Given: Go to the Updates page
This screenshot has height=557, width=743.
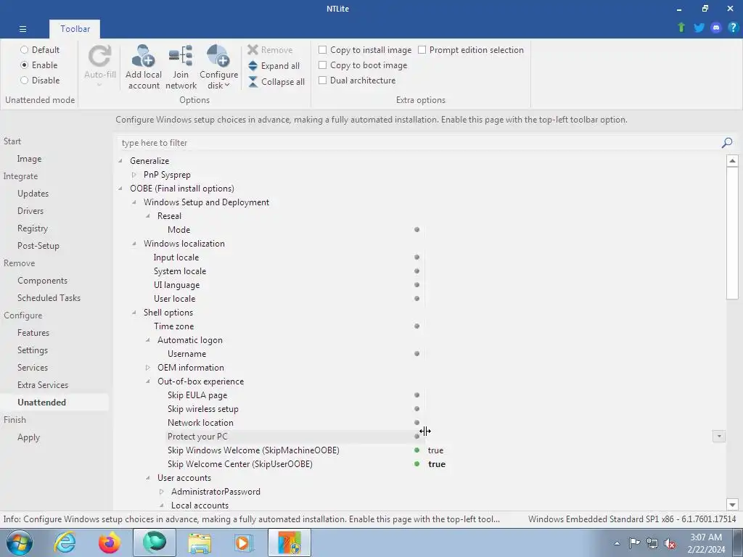Looking at the screenshot, I should click(33, 193).
